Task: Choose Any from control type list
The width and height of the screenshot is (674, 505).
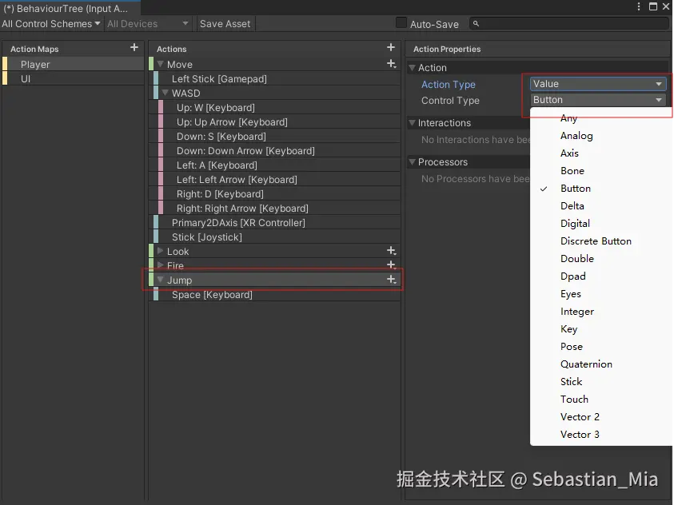Action: 601,118
